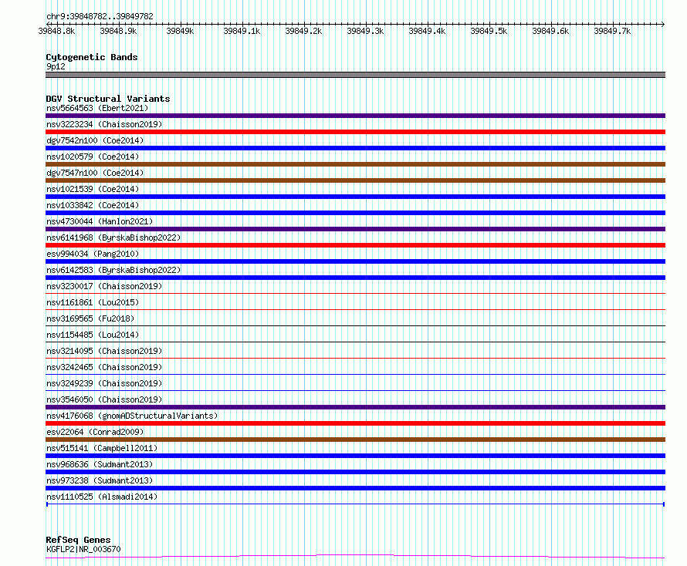Click the 39849.3k ruler tick label

365,31
